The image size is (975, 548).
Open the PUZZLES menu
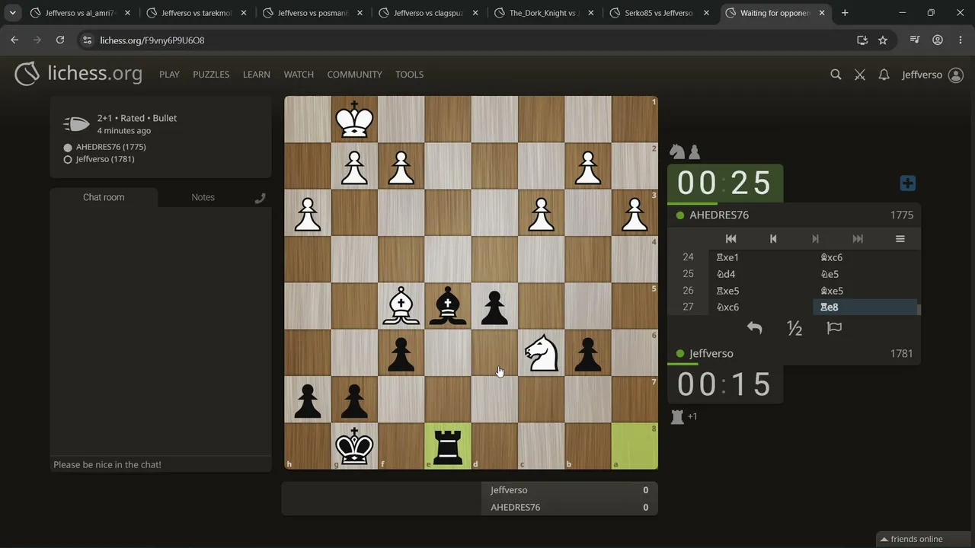211,75
